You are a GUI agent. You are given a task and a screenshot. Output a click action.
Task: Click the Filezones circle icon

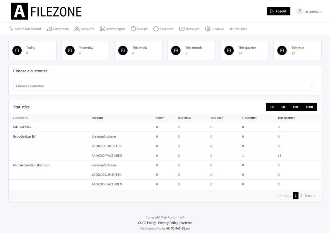click(156, 29)
